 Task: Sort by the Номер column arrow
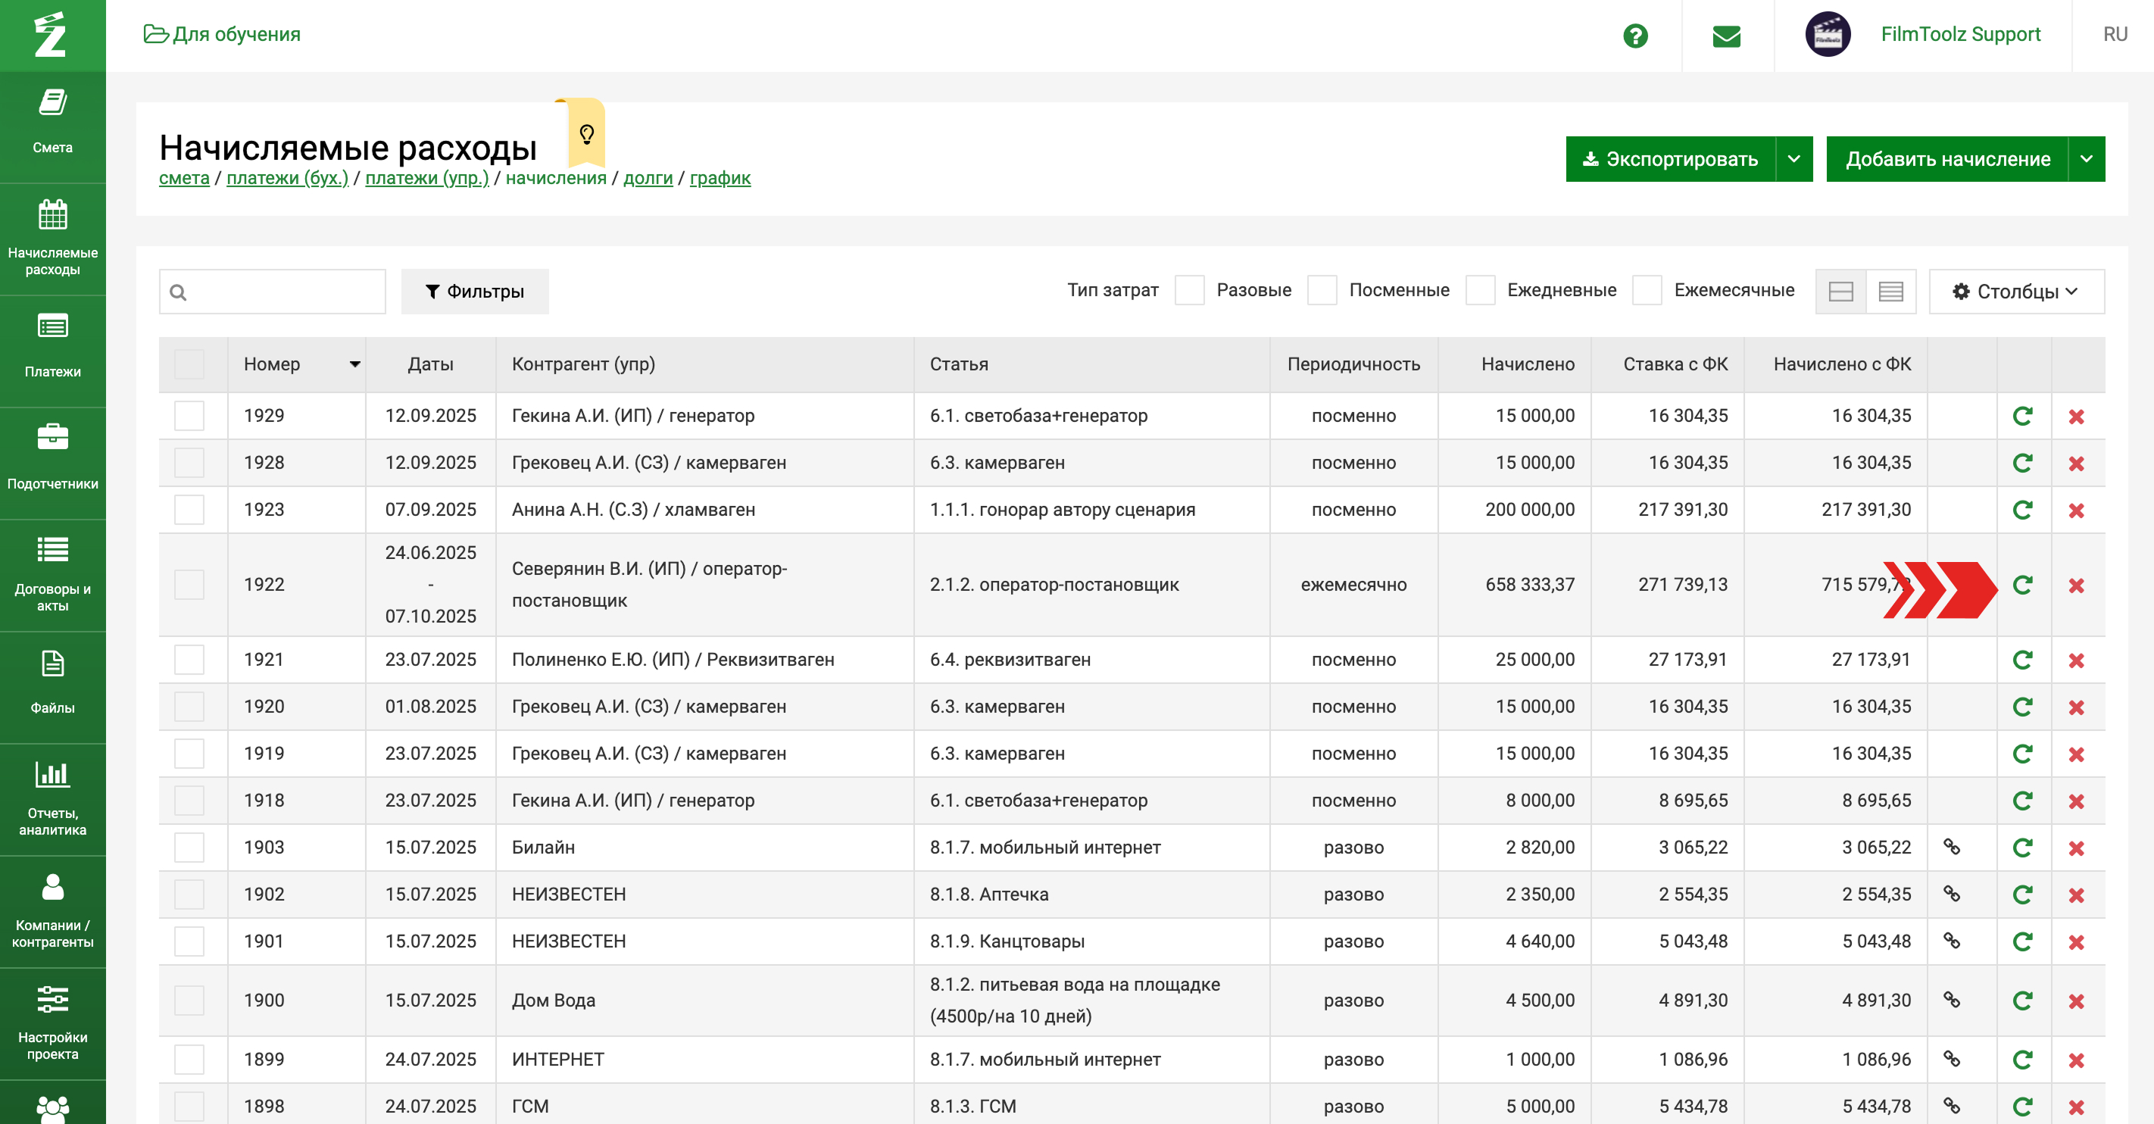pos(354,364)
